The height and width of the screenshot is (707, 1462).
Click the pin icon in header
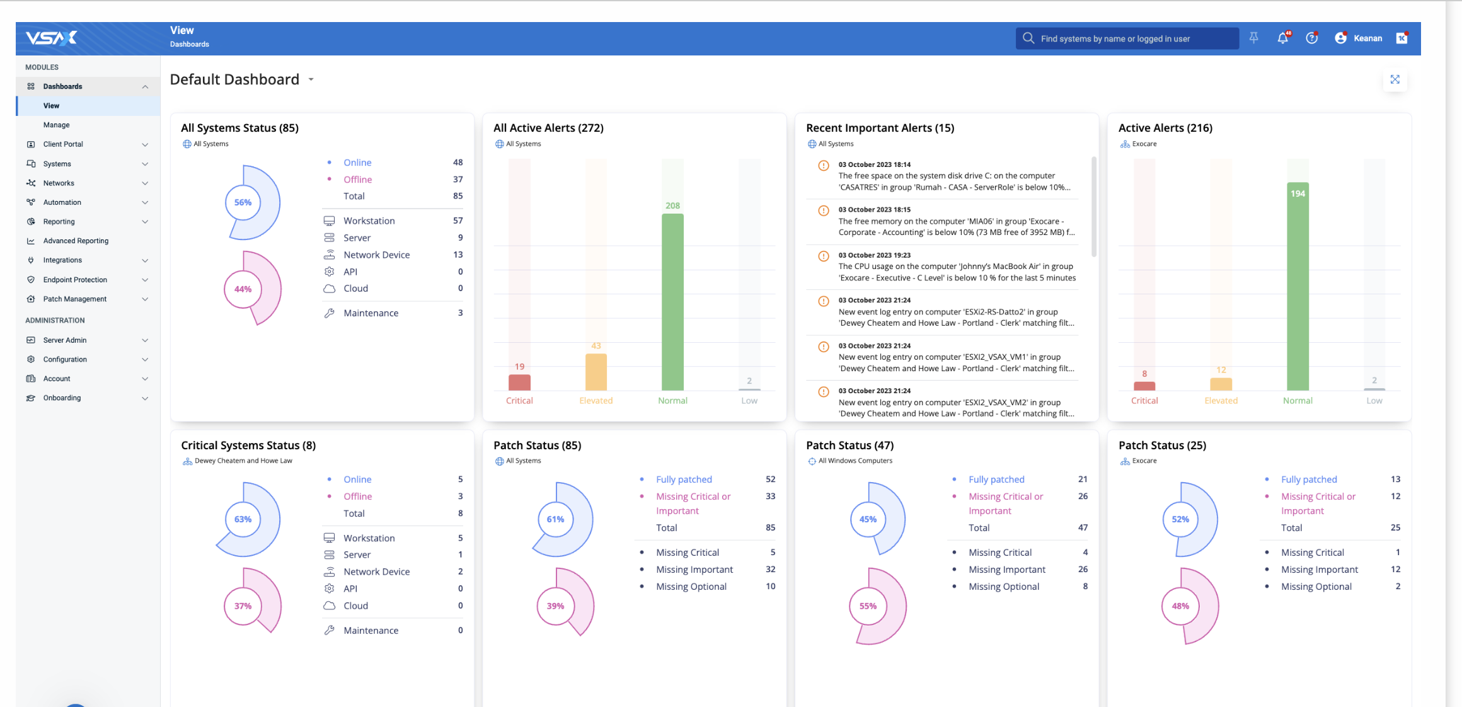pos(1253,38)
